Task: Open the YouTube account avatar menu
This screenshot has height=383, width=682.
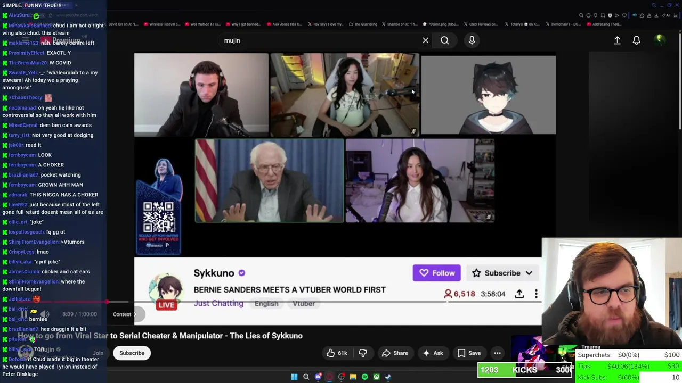Action: click(x=659, y=40)
